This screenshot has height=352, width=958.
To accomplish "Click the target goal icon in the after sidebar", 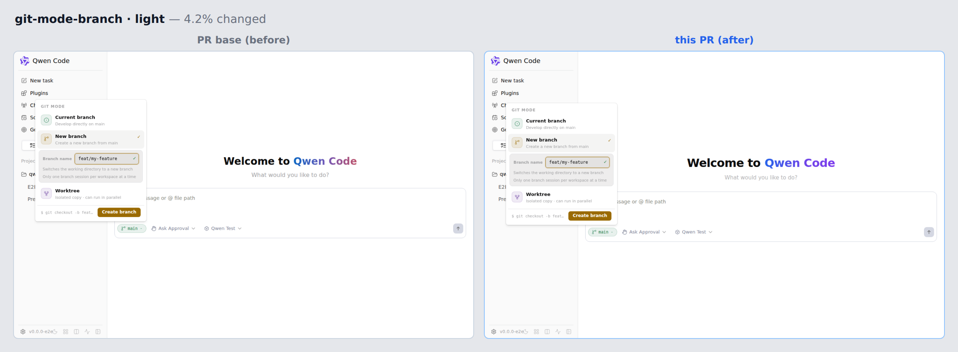I will [x=495, y=130].
